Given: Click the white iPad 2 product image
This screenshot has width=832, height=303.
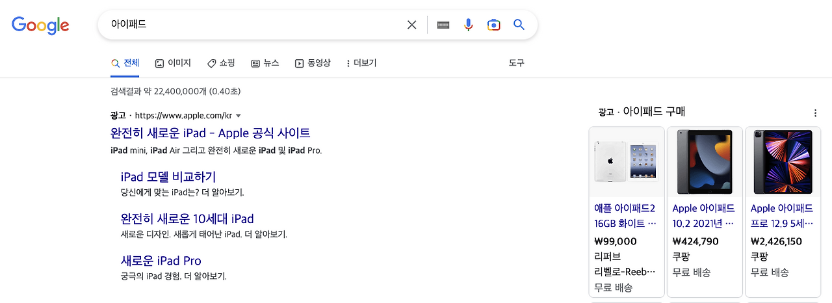Looking at the screenshot, I should pos(627,162).
